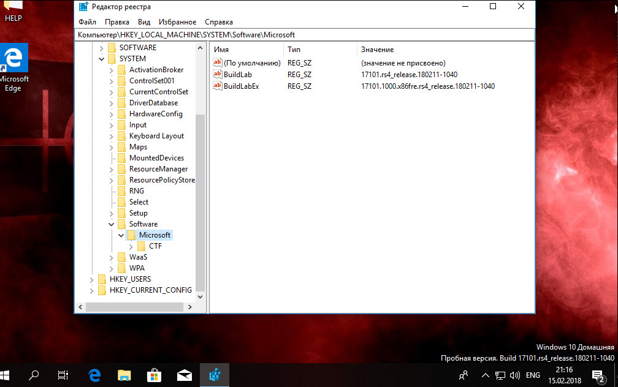Select the Setup folder icon
Viewport: 618px width, 387px height.
pyautogui.click(x=122, y=213)
